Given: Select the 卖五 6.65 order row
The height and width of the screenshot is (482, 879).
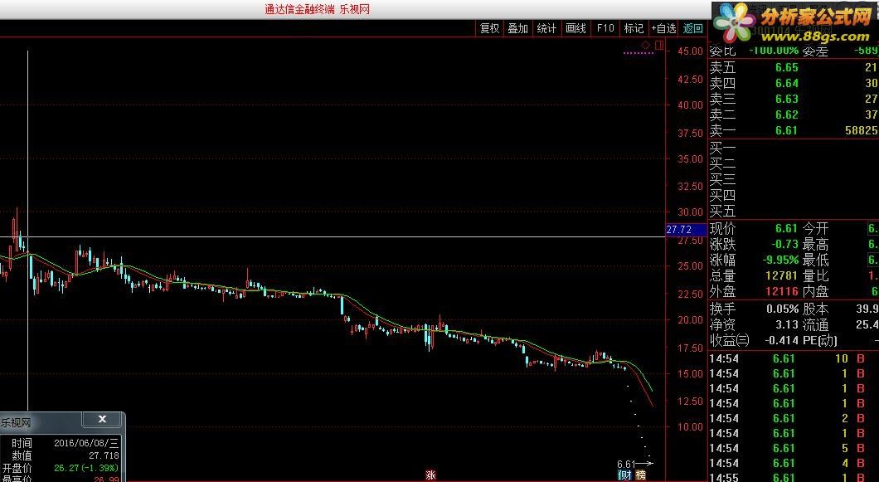Looking at the screenshot, I should pos(794,67).
